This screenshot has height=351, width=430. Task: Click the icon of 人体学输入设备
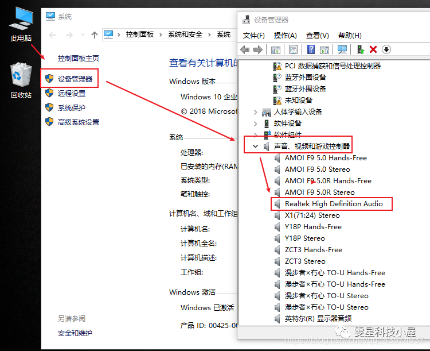(266, 112)
